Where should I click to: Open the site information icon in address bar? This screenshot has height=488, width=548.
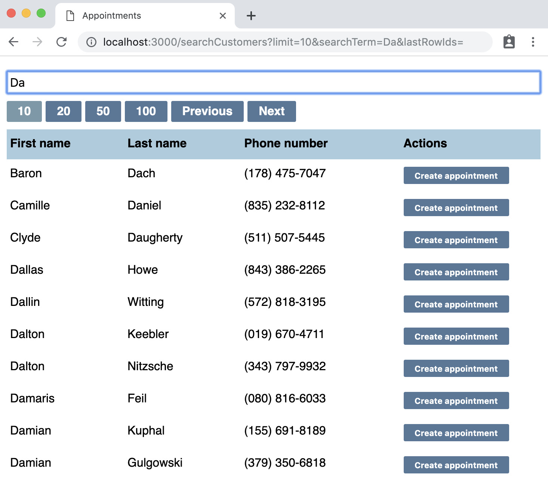[91, 42]
